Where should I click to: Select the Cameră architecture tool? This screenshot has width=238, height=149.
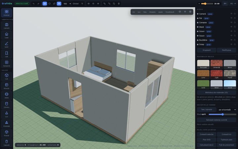[7, 26]
